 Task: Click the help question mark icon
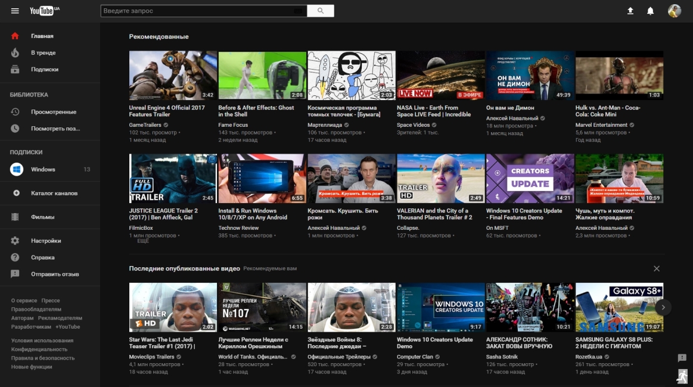pyautogui.click(x=15, y=258)
